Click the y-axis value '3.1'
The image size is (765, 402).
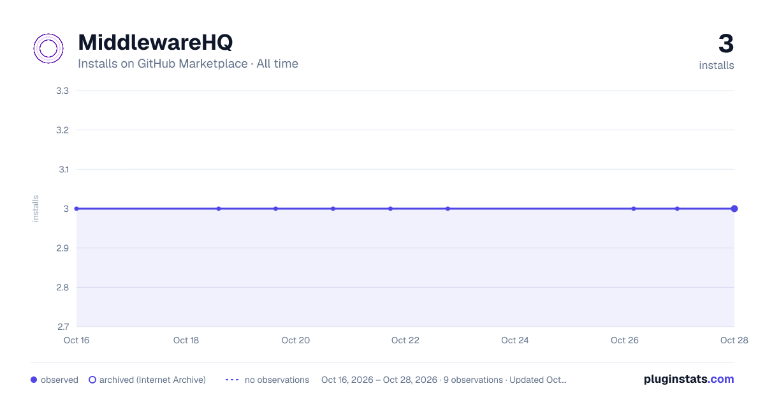point(62,169)
